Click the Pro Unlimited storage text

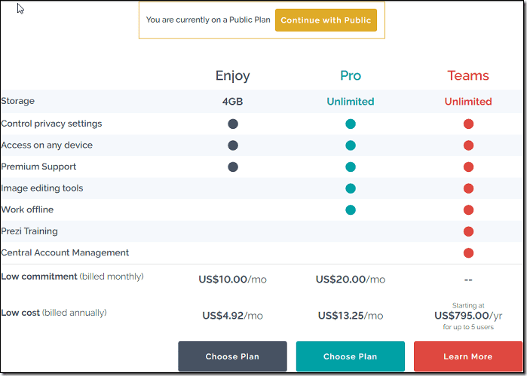351,102
